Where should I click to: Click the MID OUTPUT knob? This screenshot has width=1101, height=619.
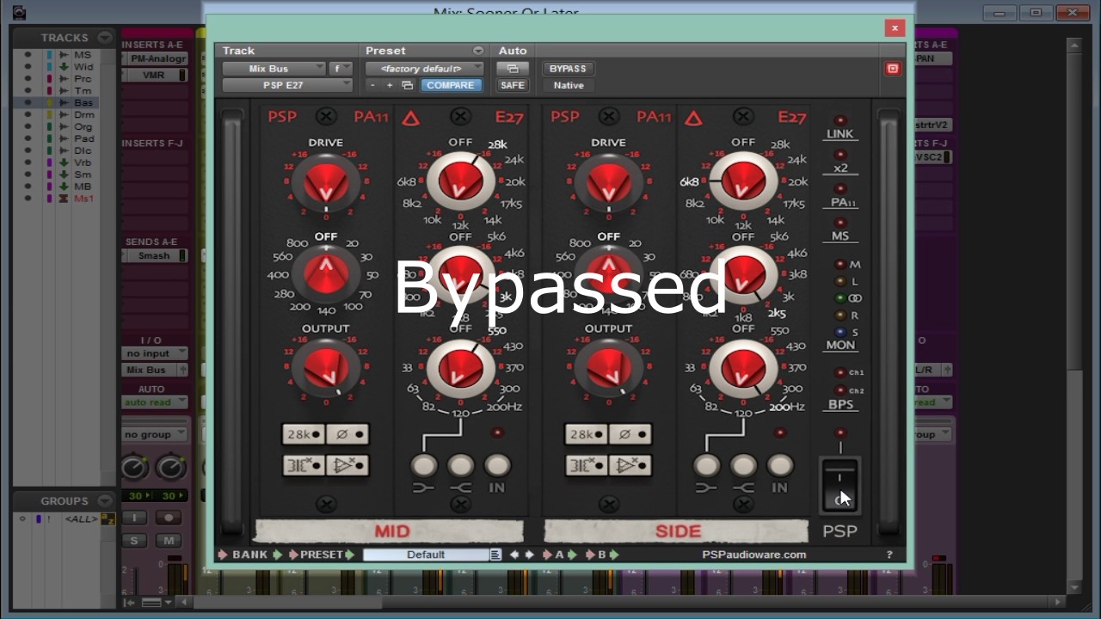coord(326,368)
